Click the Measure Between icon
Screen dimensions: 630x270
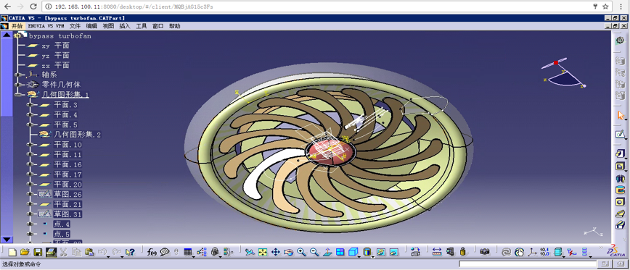[x=437, y=252]
